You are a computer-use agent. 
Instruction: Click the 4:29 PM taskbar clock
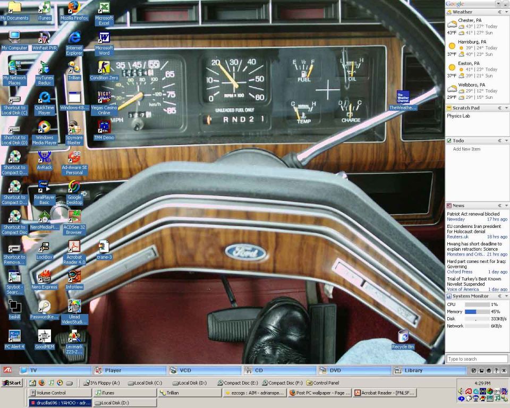point(482,383)
